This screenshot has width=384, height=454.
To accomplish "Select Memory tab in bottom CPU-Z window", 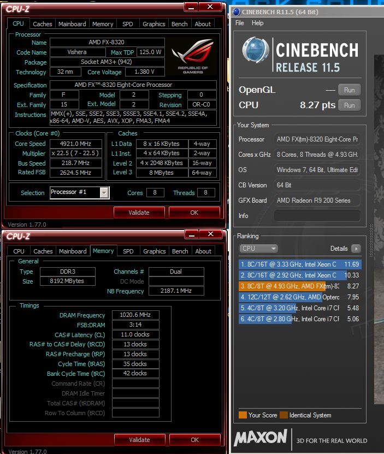I will click(x=103, y=251).
